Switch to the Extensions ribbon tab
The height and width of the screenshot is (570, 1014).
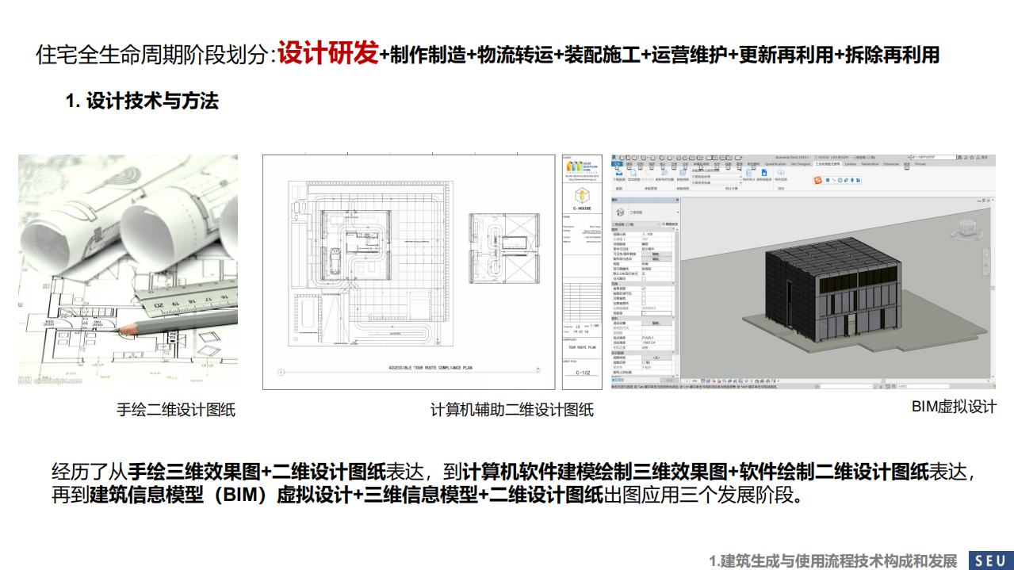[x=891, y=164]
